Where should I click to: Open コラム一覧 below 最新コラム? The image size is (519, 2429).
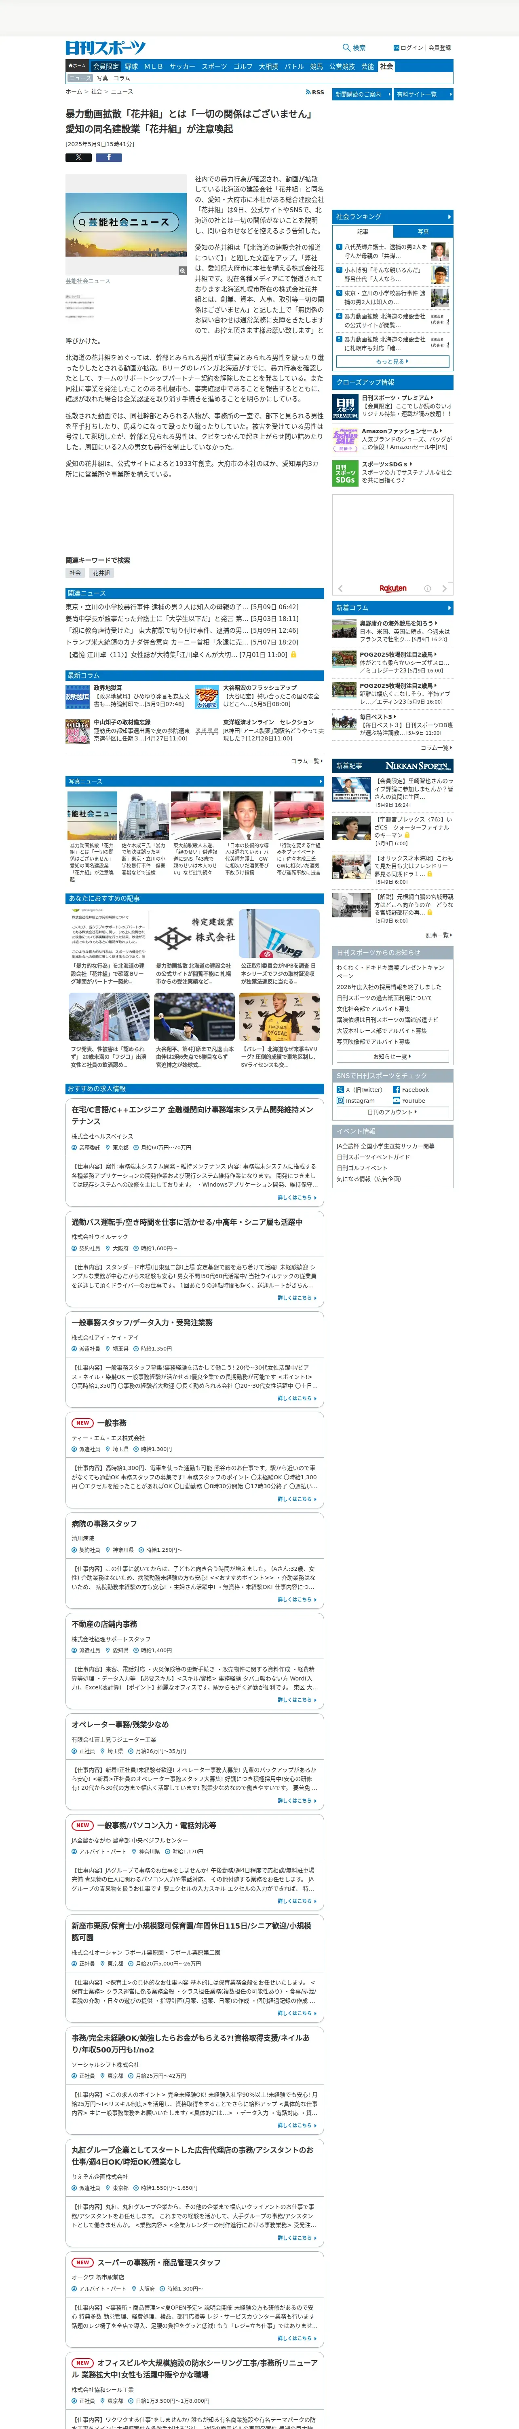307,761
